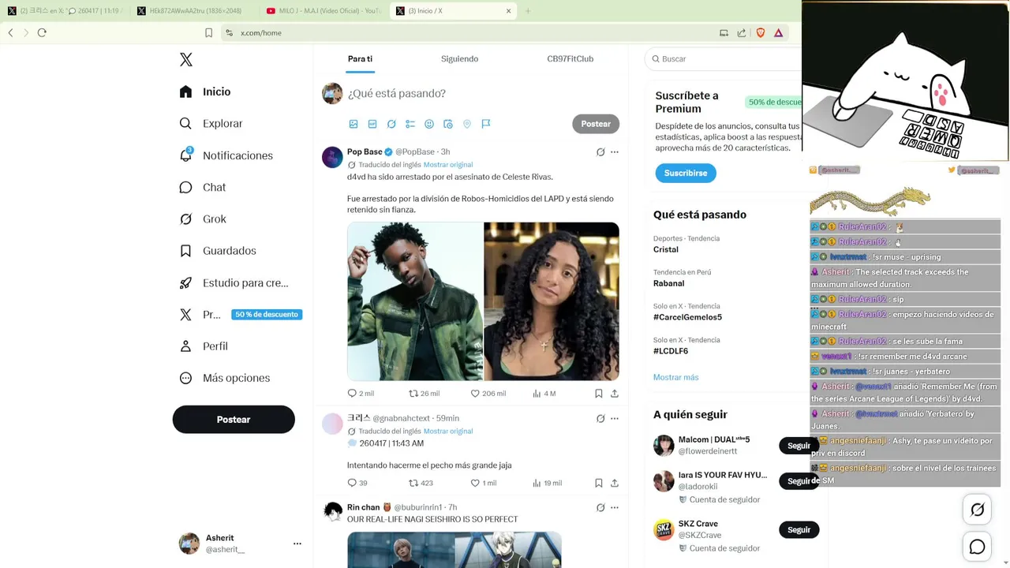Click the Suscribirse Premium button

click(686, 173)
